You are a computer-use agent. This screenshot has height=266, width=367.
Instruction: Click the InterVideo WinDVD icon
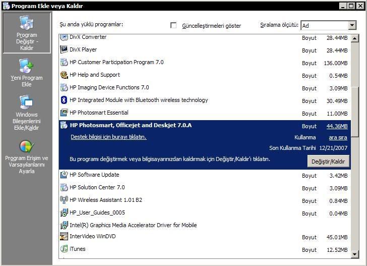[x=64, y=236]
